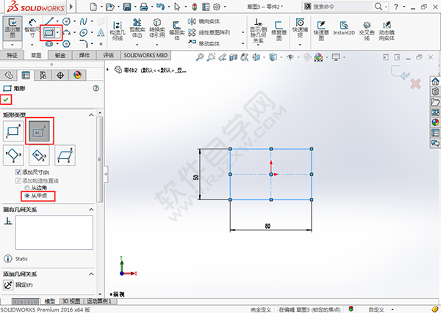This screenshot has height=313, width=441.
Task: Select the 3 Point Corner Rectangle type
Action: click(x=13, y=155)
